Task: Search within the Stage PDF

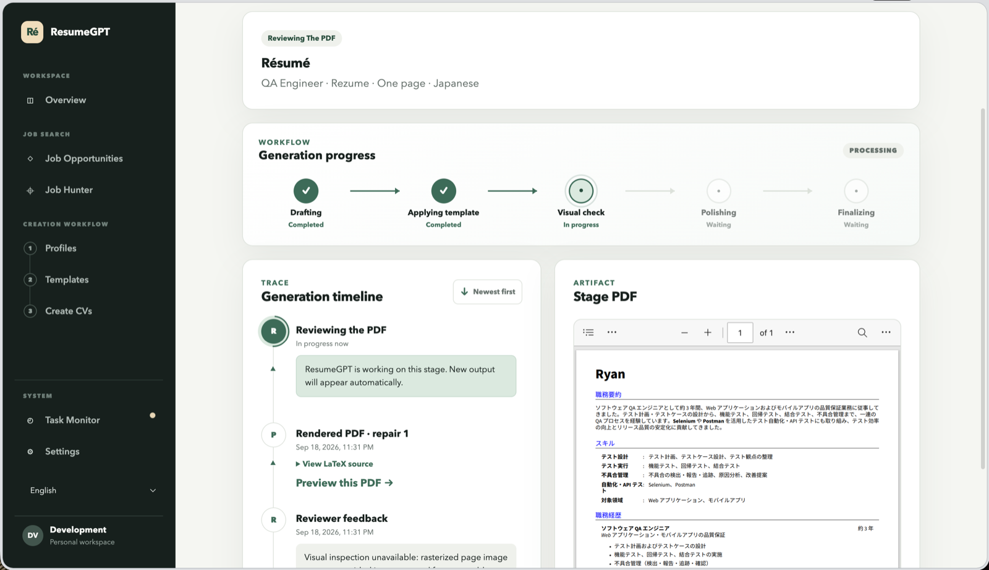Action: coord(862,332)
